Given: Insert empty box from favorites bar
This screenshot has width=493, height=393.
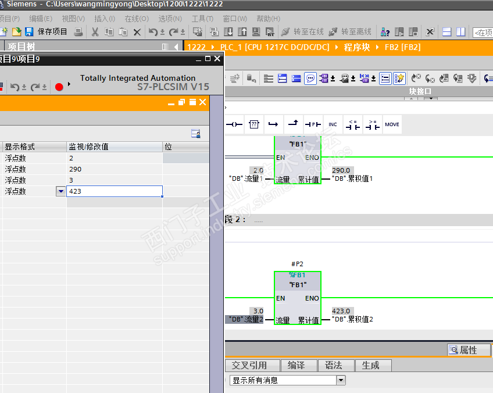Looking at the screenshot, I should [x=253, y=124].
